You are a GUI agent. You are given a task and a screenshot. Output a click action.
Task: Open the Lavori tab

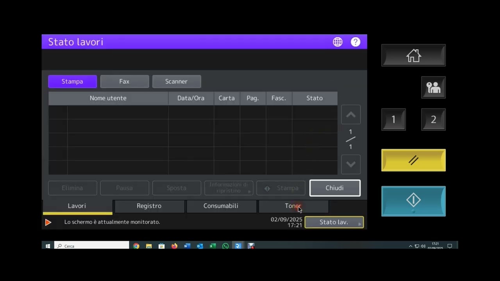pos(77,206)
